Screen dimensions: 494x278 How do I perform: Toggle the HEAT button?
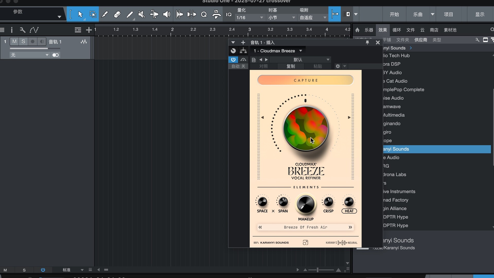pos(349,211)
